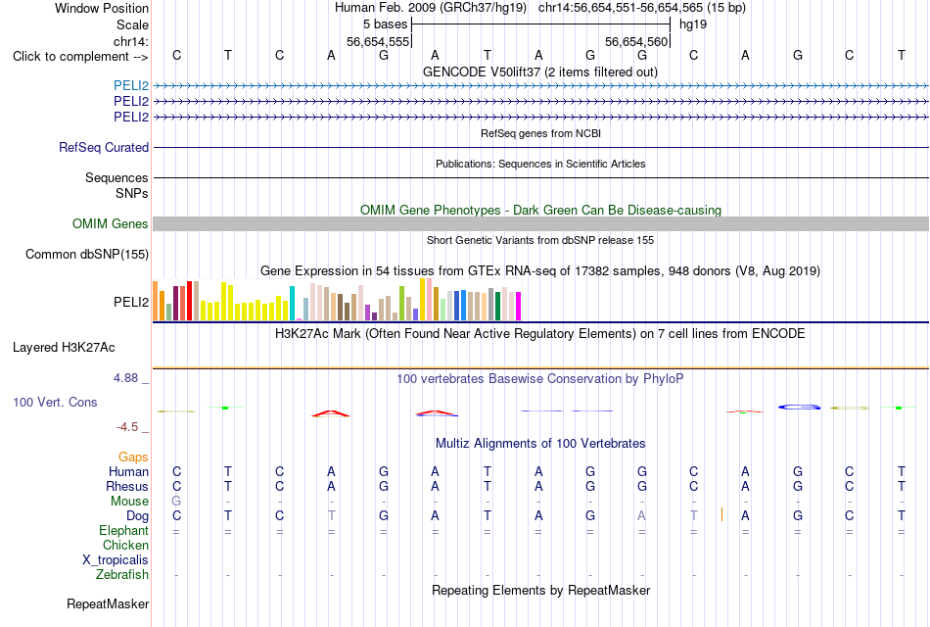Click the '5 bases' scale label
The image size is (930, 627).
[386, 24]
